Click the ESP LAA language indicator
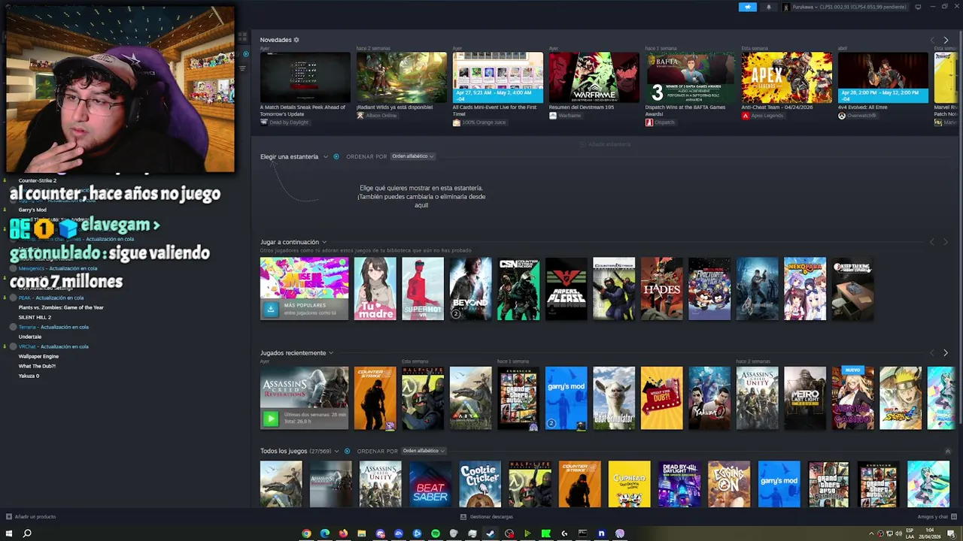 (x=910, y=533)
